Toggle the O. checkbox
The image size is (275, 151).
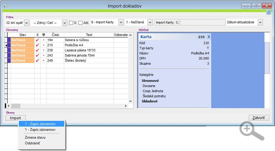pyautogui.click(x=71, y=23)
